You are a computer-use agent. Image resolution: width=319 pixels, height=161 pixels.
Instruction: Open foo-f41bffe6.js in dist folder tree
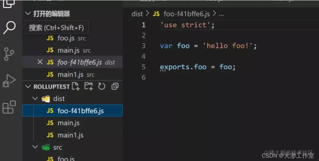pos(73,111)
